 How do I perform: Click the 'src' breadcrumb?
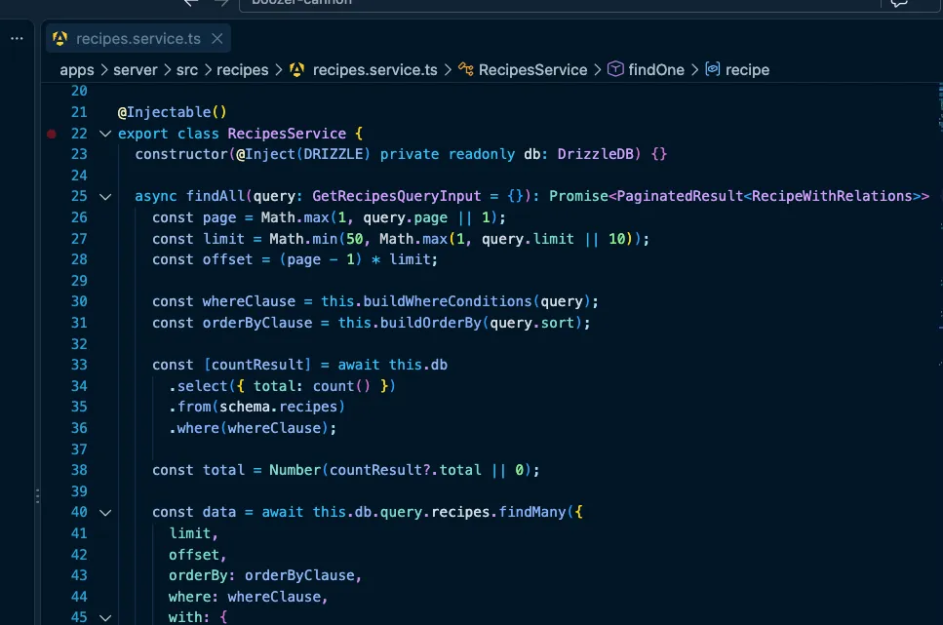pyautogui.click(x=187, y=70)
